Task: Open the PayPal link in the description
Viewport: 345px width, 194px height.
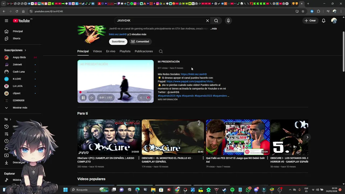Action: 191,81
